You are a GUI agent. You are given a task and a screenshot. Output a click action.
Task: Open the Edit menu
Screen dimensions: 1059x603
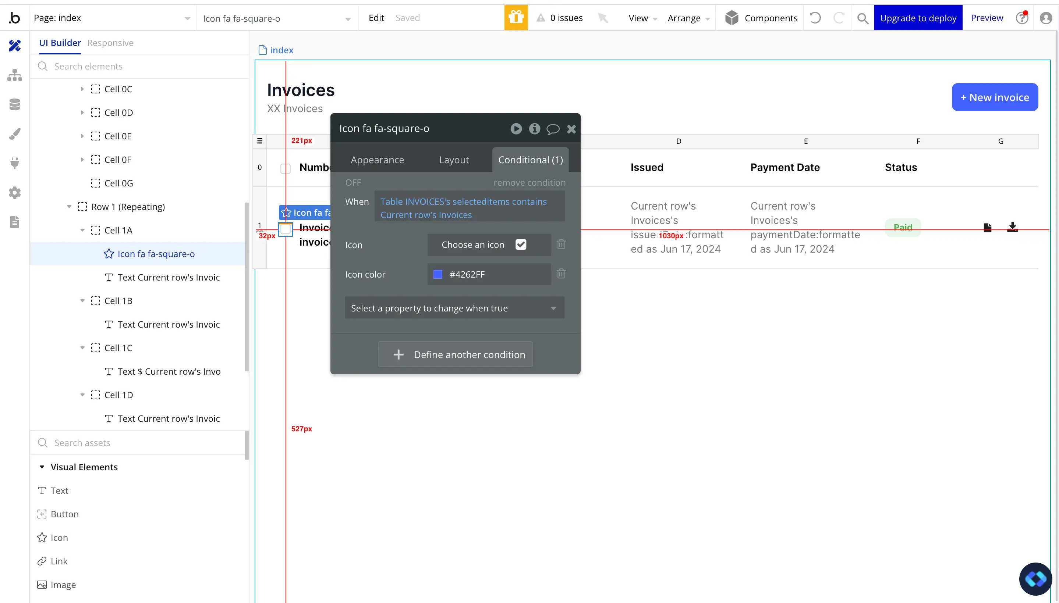pyautogui.click(x=376, y=18)
